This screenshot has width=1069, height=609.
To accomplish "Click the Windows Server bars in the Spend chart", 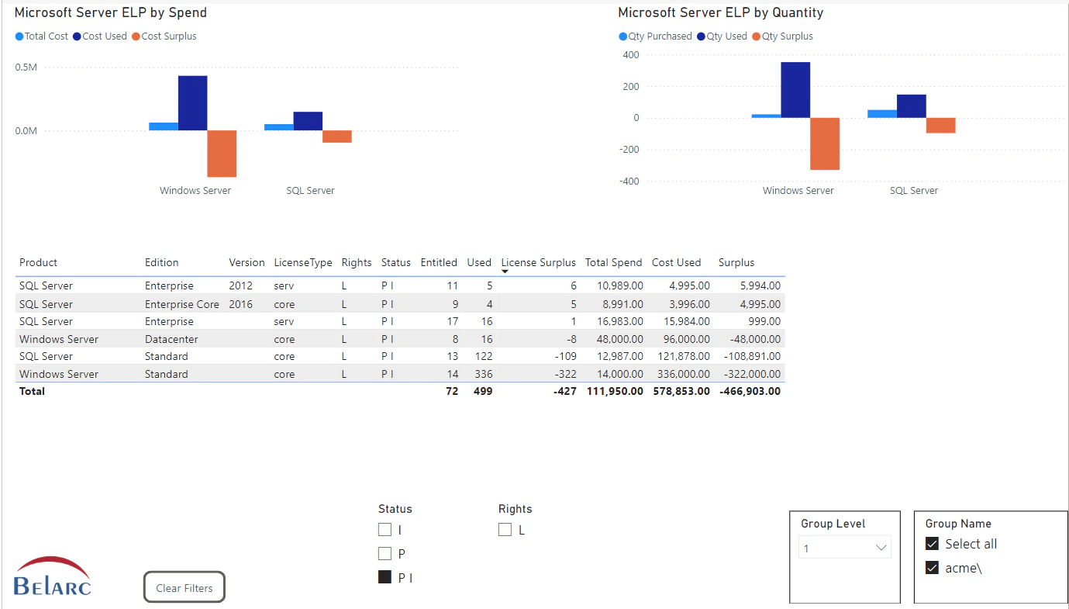I will pyautogui.click(x=193, y=101).
